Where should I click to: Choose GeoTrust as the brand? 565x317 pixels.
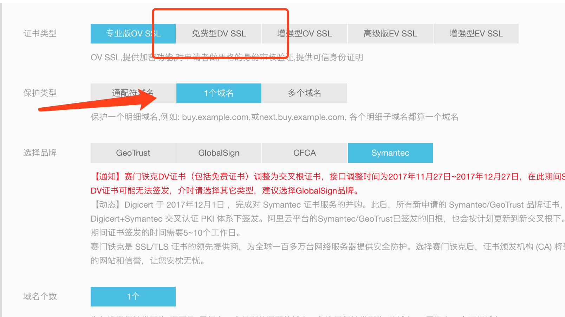133,153
